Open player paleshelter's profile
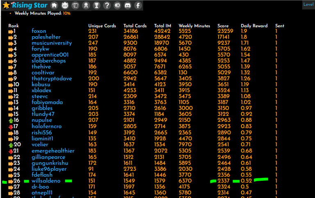This screenshot has width=315, height=198. (46, 37)
